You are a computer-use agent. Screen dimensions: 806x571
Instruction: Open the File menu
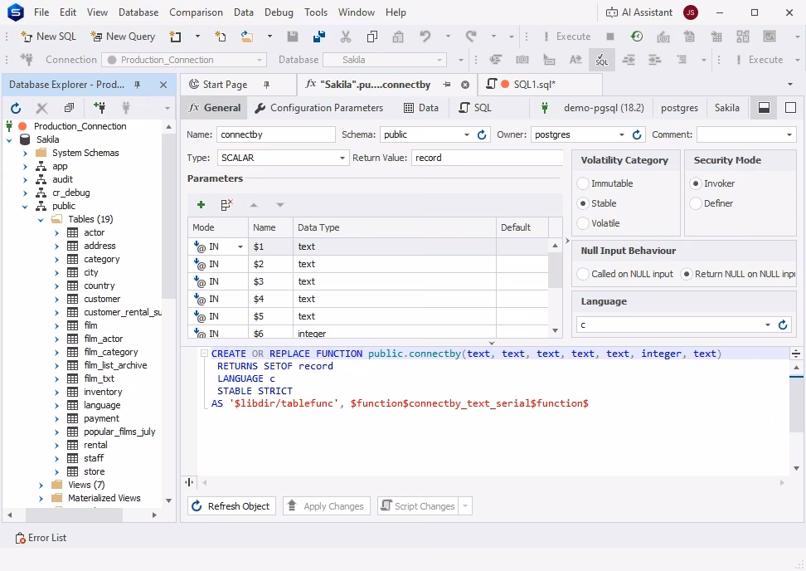click(x=41, y=12)
